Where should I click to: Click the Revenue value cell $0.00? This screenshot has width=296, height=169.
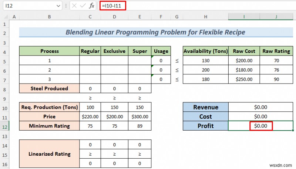point(261,107)
